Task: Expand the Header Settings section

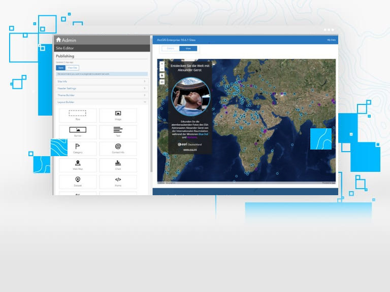Action: point(102,88)
